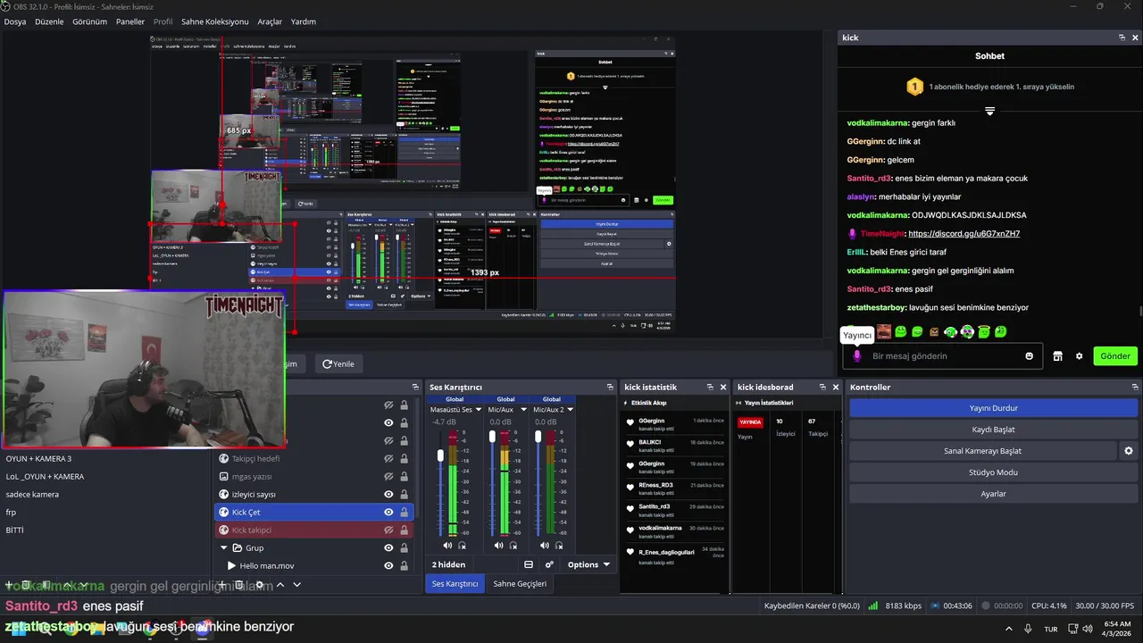Open the Araçlar menu
This screenshot has width=1143, height=643.
270,21
